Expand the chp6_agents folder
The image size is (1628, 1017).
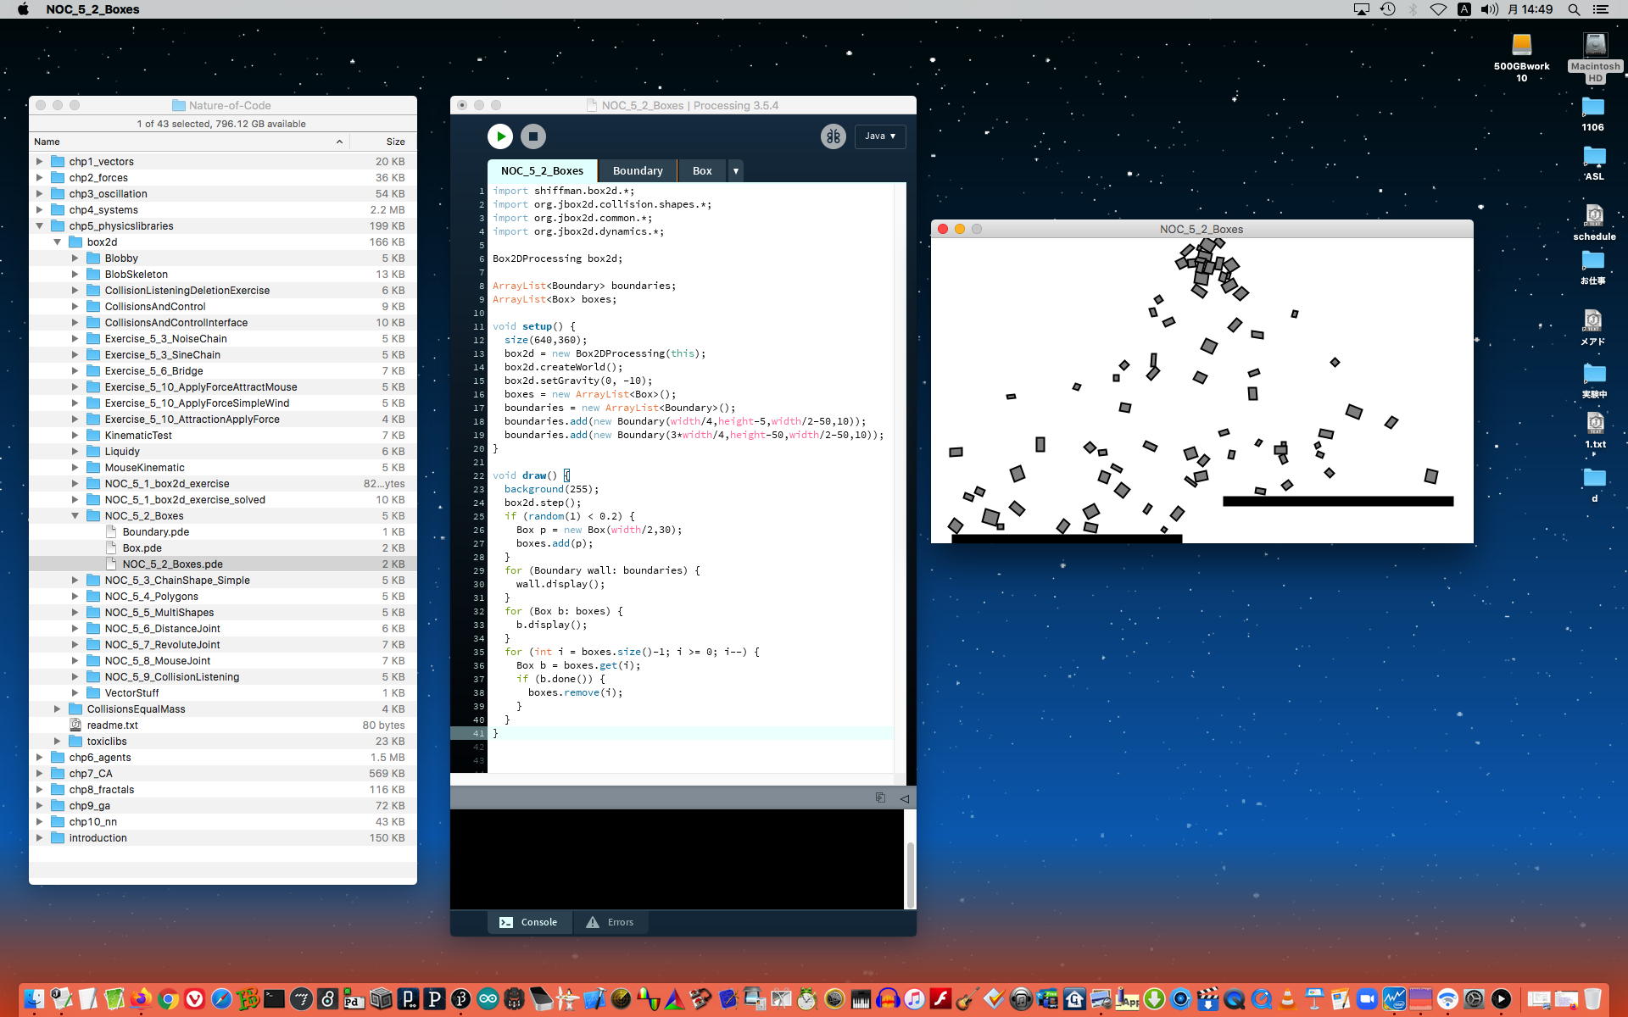[x=39, y=758]
